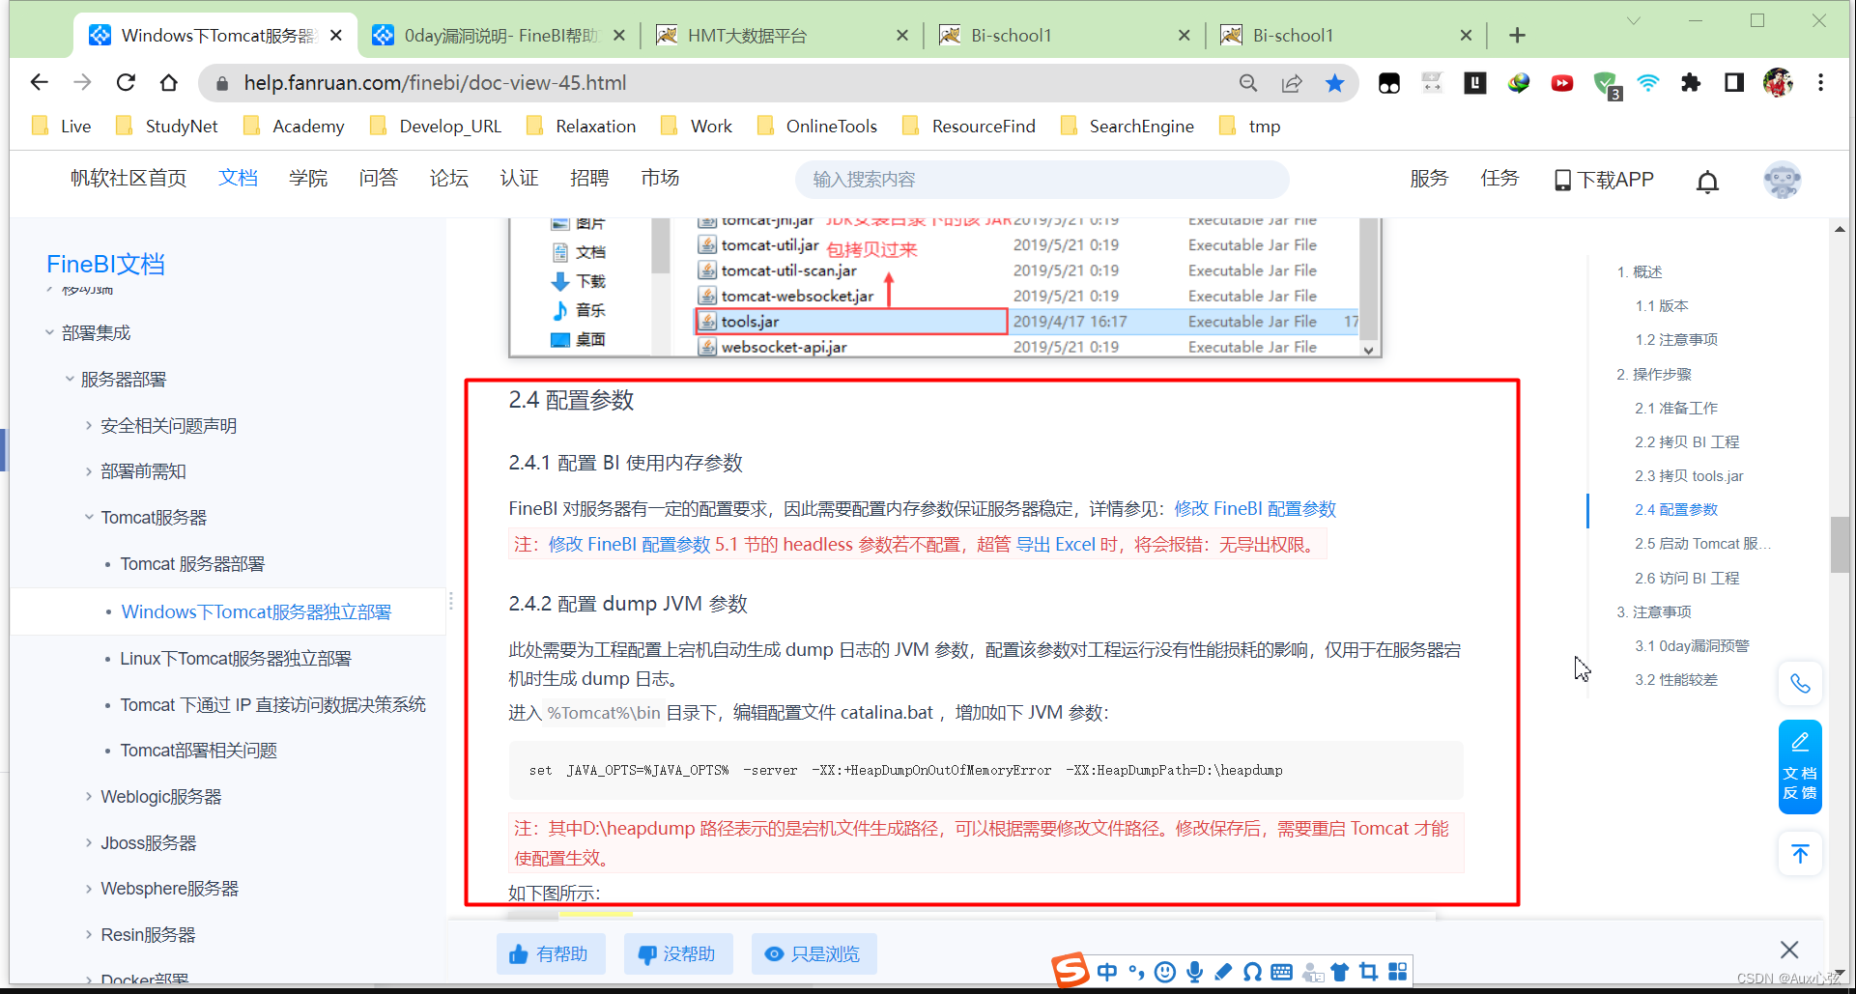Image resolution: width=1856 pixels, height=994 pixels.
Task: Open the Sogou emoji picker
Action: (1165, 972)
